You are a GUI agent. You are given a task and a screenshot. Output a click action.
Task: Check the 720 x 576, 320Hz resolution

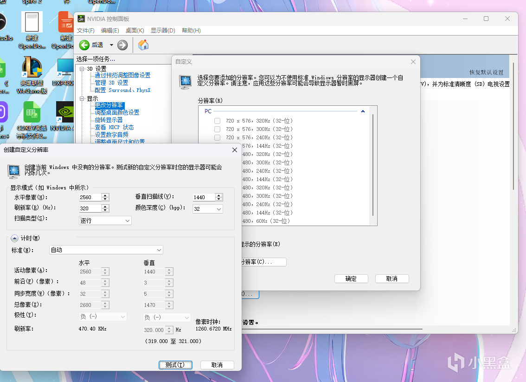pos(218,121)
